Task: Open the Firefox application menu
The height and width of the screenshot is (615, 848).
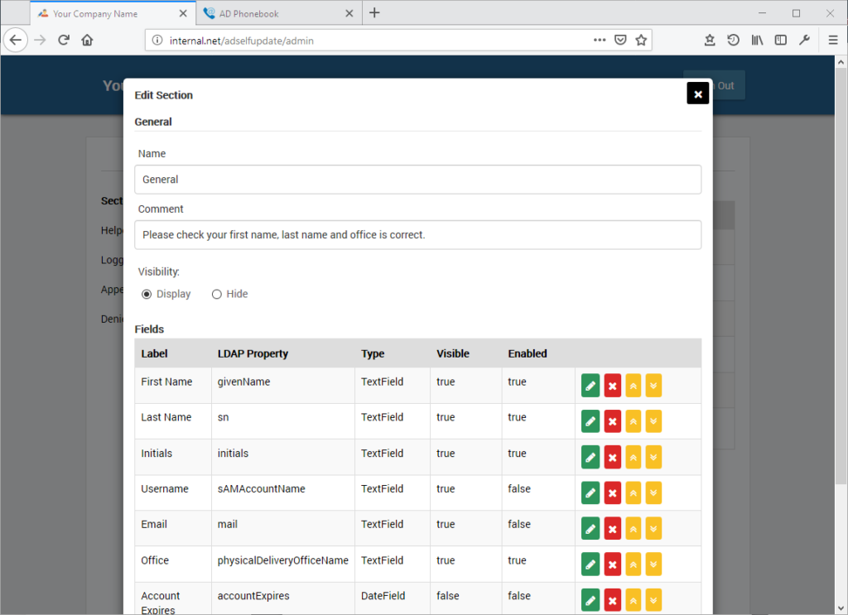Action: pos(831,39)
